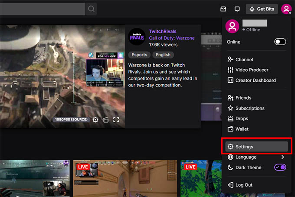
Task: Open video player settings gear
Action: click(x=95, y=120)
